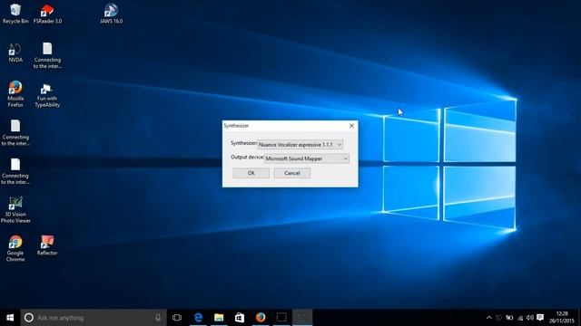Screen dimensions: 581x326
Task: Open the network icon in the tray
Action: (520, 318)
